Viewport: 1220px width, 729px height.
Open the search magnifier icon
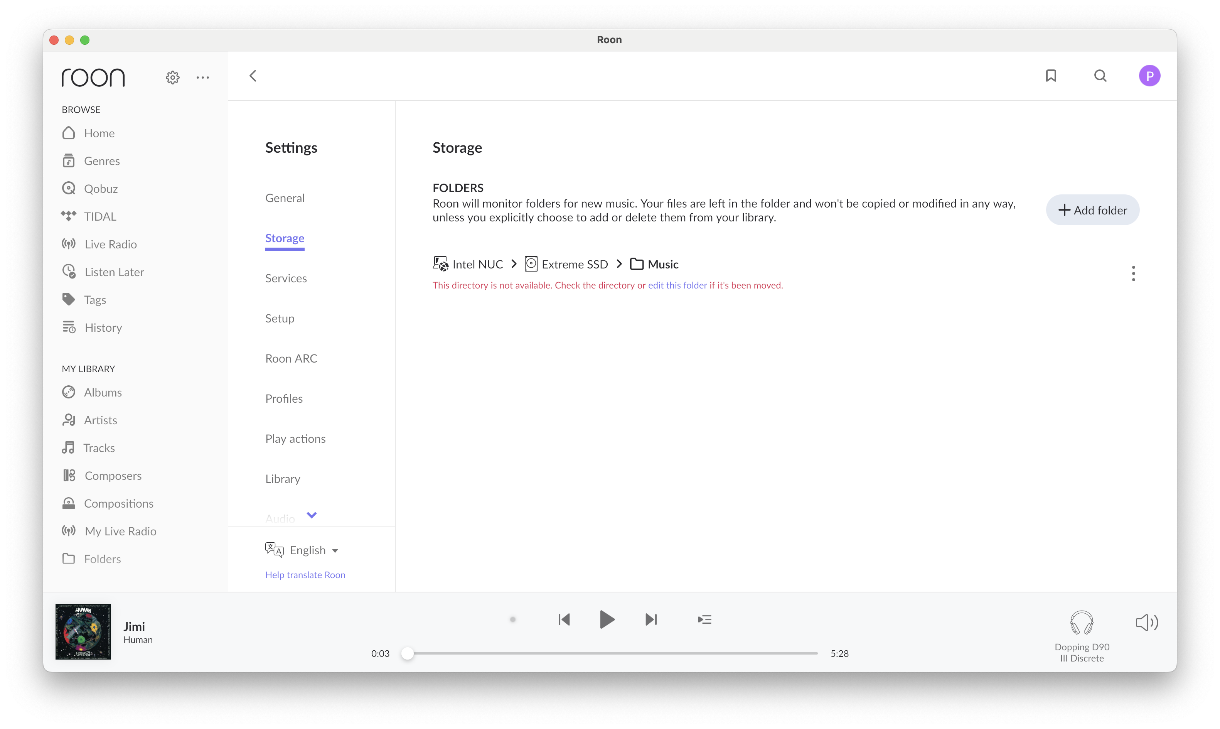point(1100,76)
